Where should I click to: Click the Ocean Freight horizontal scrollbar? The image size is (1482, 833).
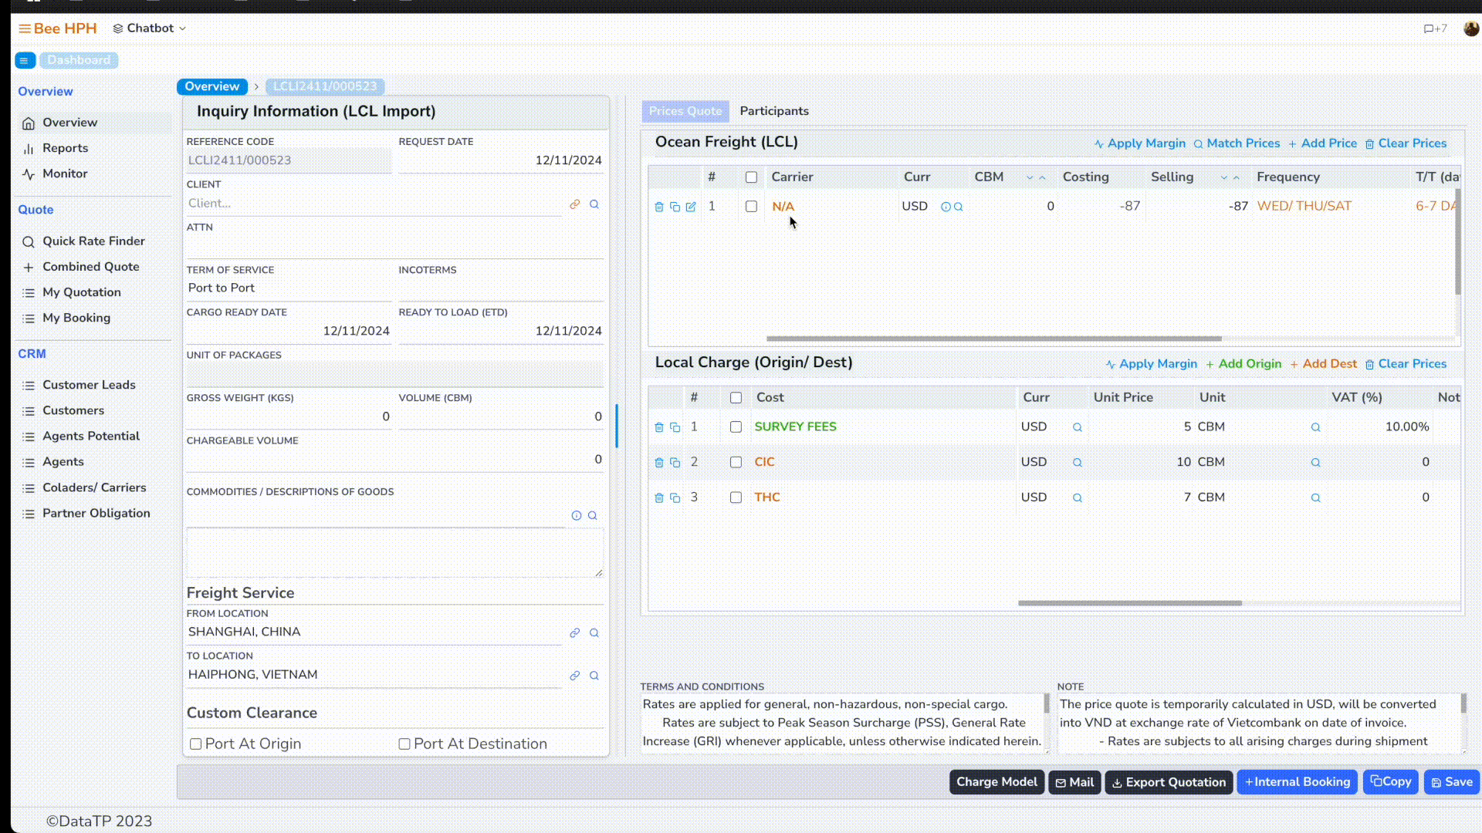click(993, 339)
